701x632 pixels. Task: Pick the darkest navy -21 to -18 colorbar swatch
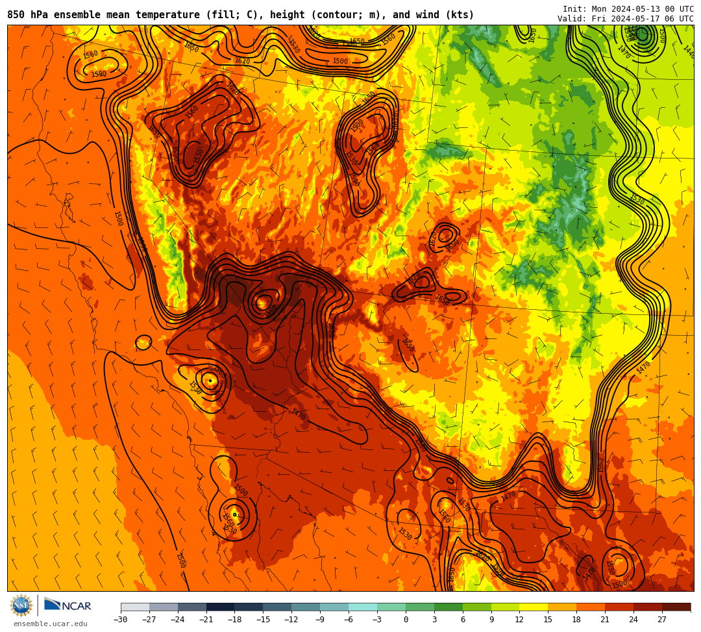221,607
